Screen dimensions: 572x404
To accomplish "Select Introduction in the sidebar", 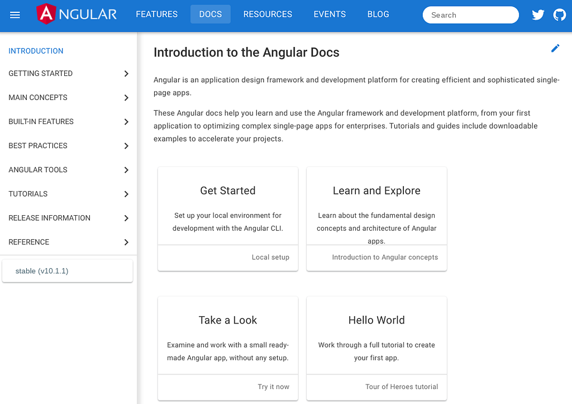I will coord(36,51).
